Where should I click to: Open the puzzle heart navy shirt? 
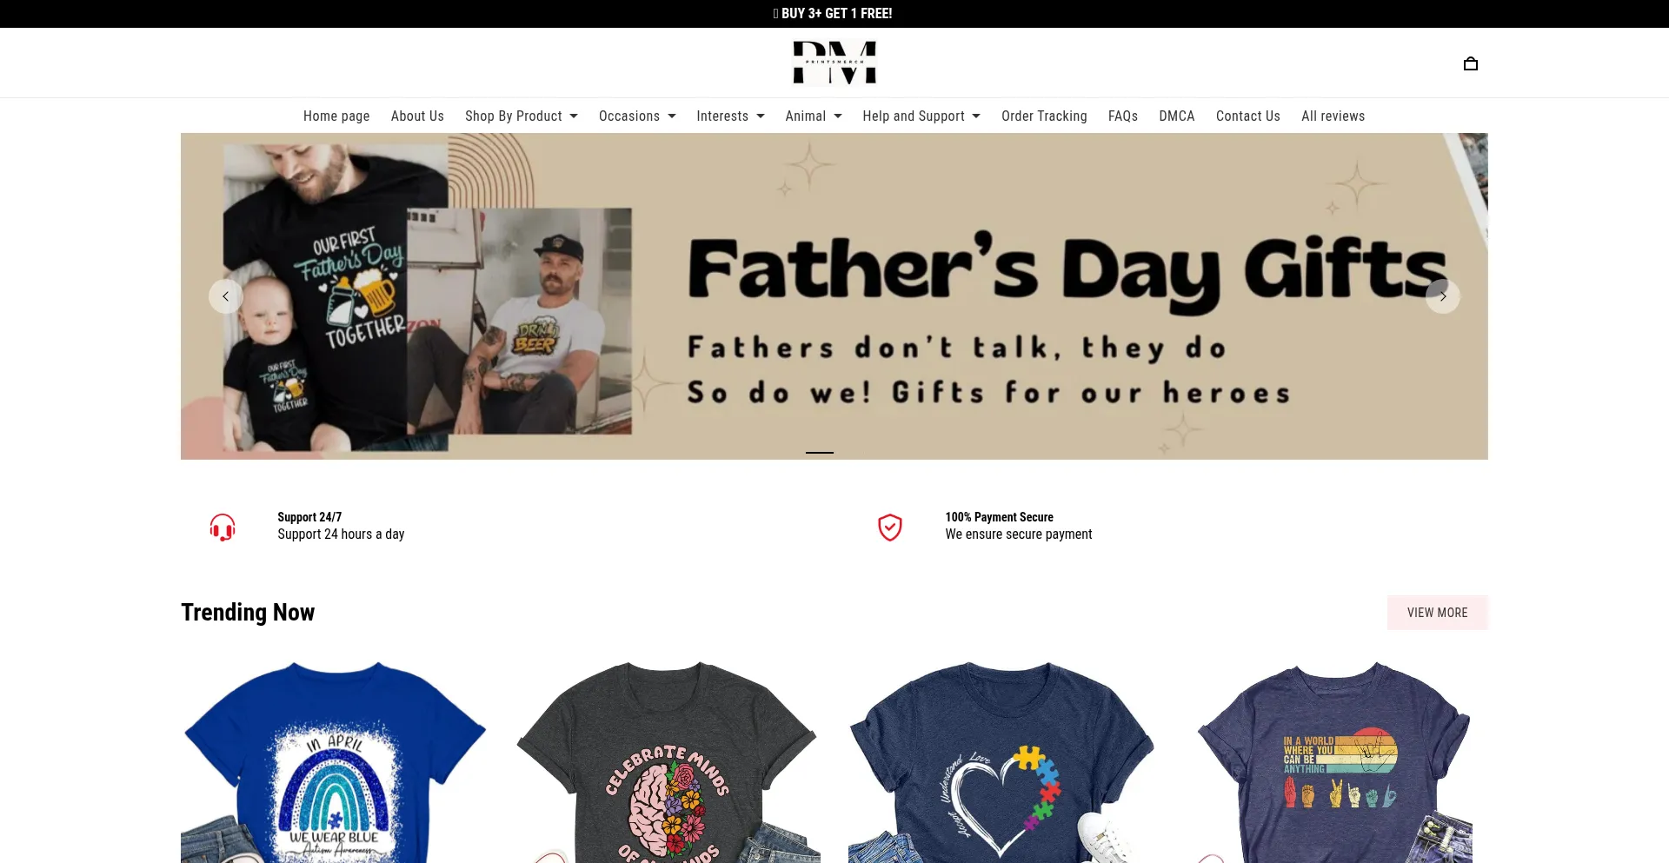click(1001, 761)
